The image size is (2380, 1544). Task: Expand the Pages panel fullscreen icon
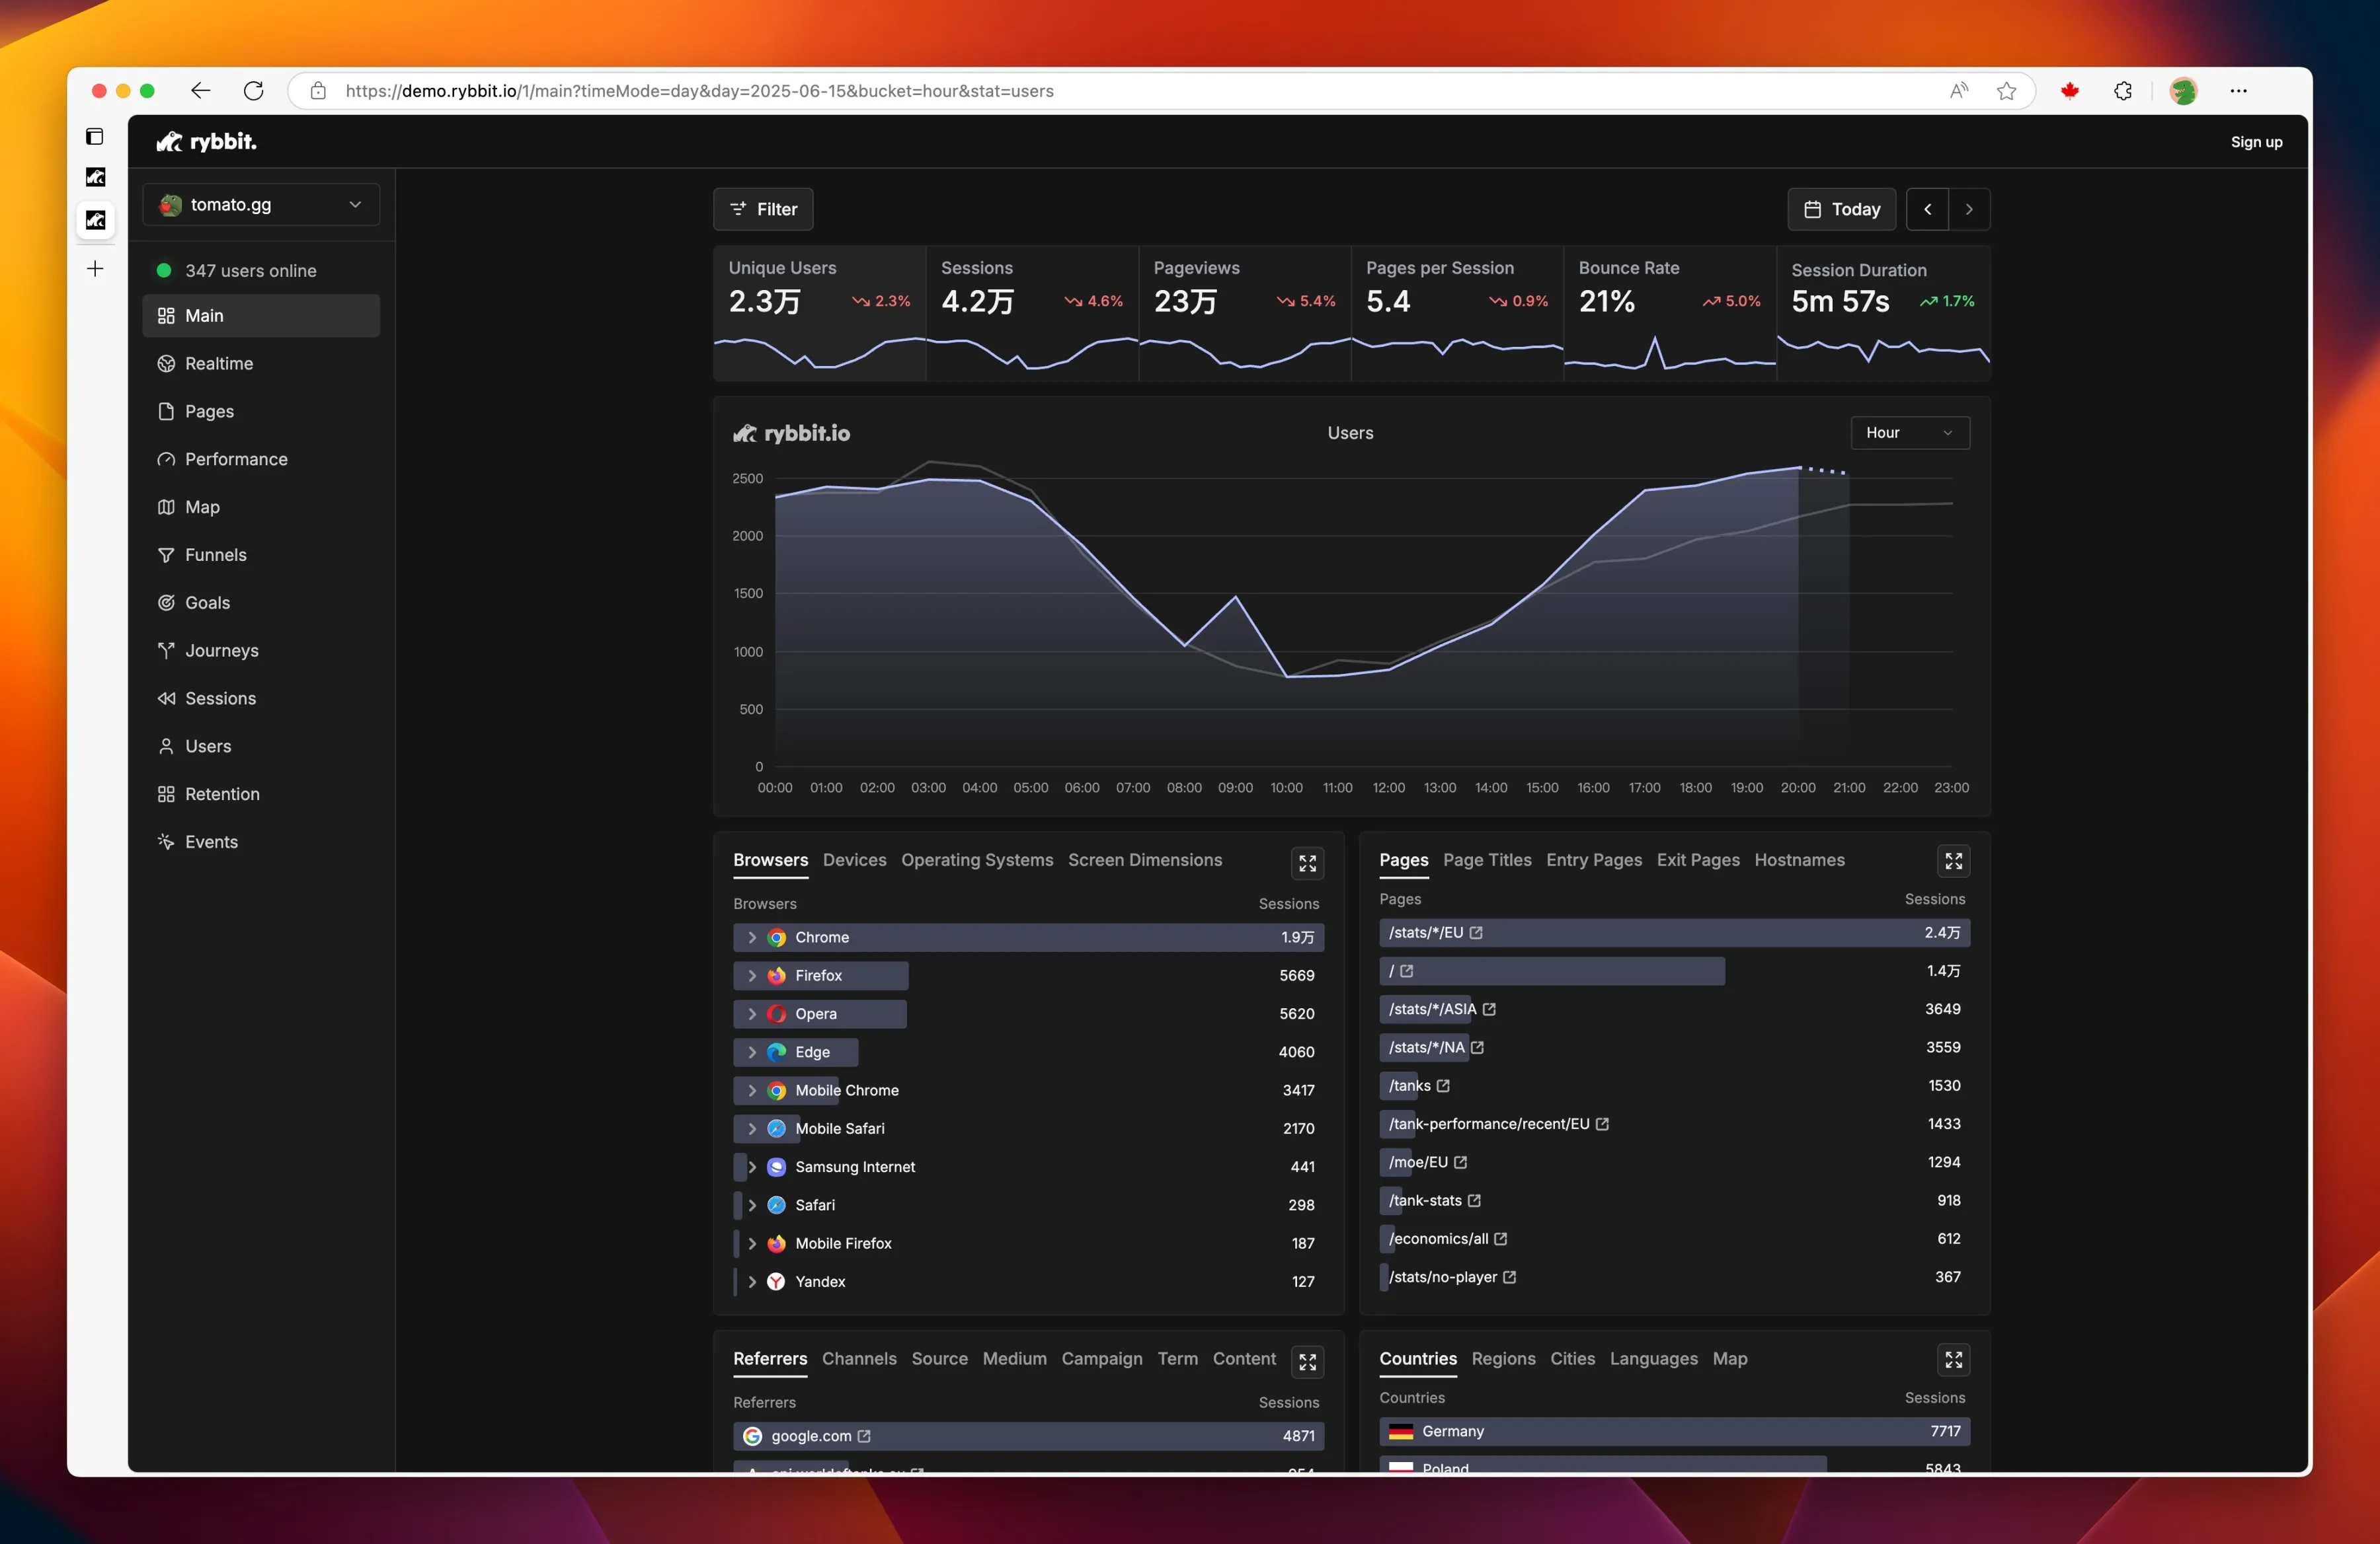pyautogui.click(x=1953, y=860)
